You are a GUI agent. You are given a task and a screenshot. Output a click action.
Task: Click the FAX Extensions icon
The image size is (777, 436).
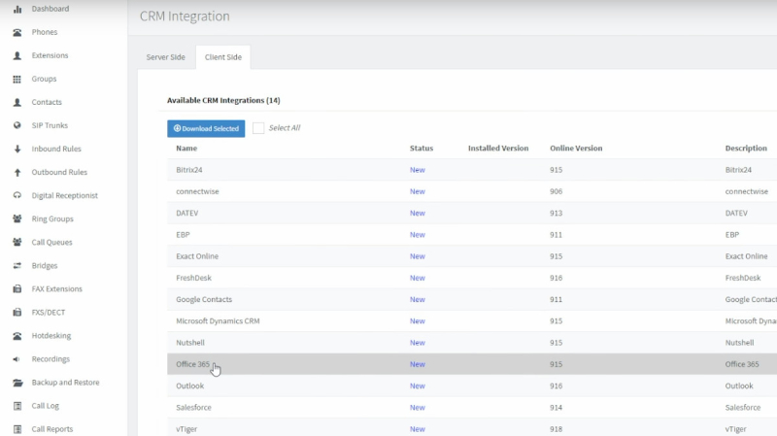coord(17,288)
